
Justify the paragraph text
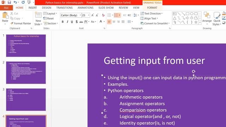tap(123, 22)
